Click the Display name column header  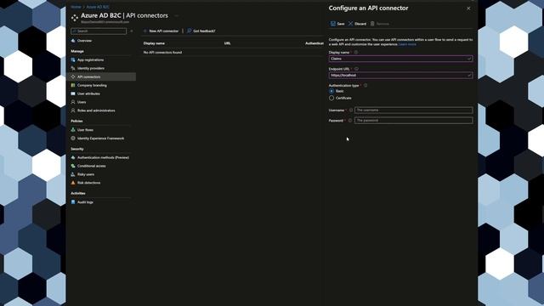click(x=154, y=43)
